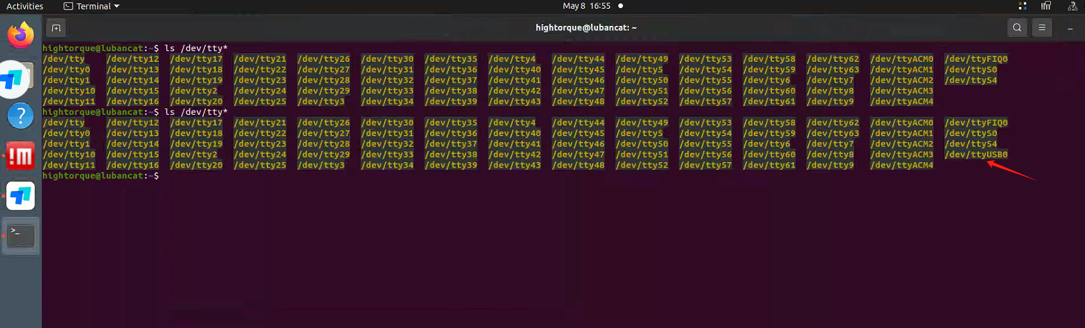Open the red '!m' app in the dock
Screen dimensions: 1085x328
(x=21, y=156)
